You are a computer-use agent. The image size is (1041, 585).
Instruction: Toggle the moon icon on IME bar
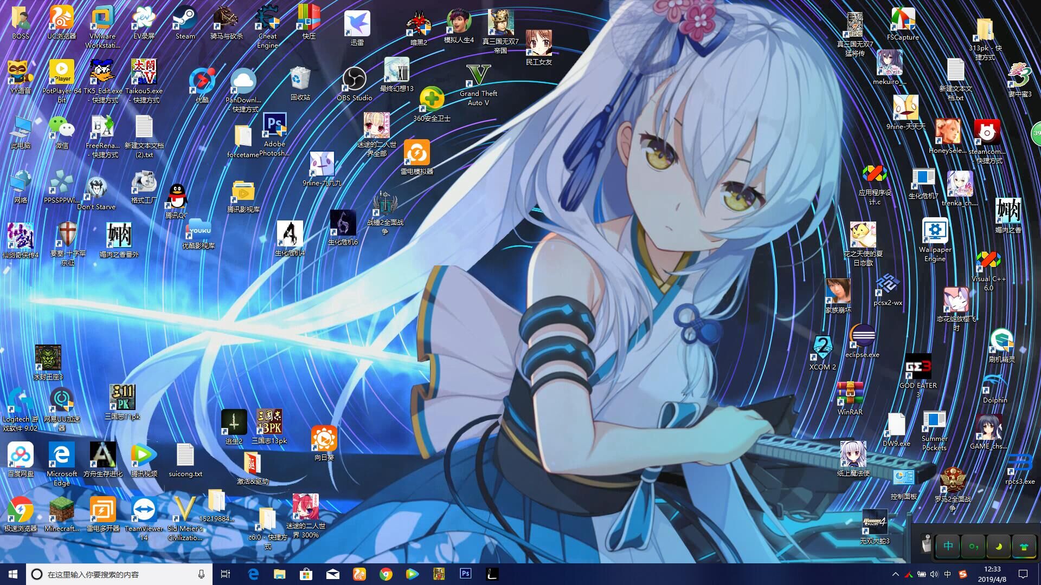(998, 546)
